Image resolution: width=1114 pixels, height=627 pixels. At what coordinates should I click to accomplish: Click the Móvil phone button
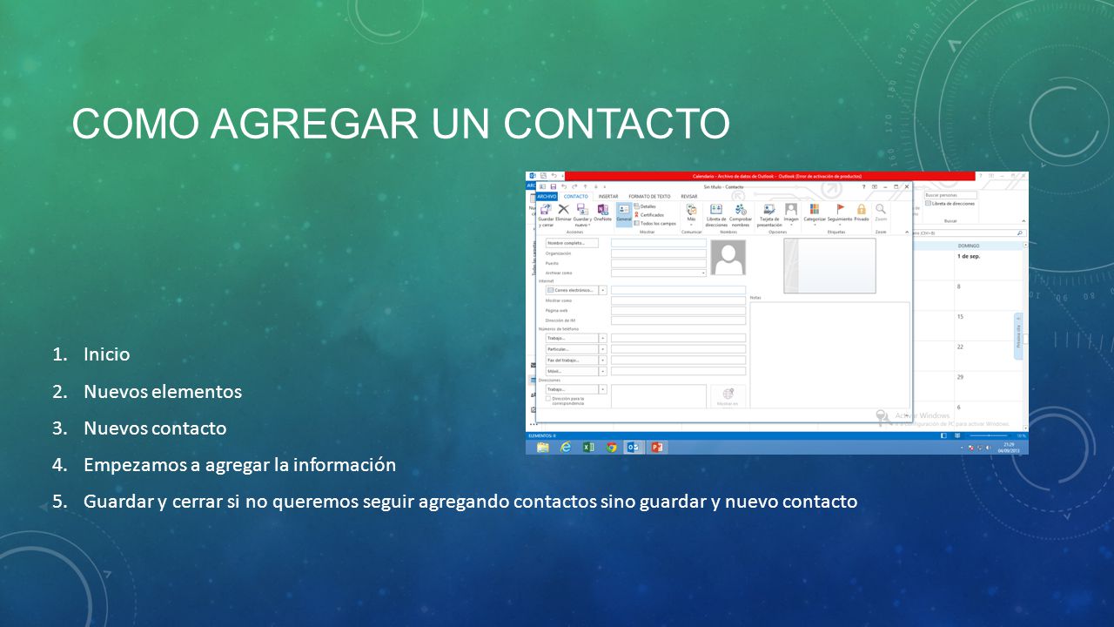pos(572,371)
